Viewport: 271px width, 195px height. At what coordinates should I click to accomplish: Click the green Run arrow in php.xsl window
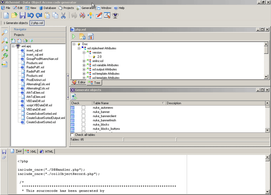[x=74, y=37]
